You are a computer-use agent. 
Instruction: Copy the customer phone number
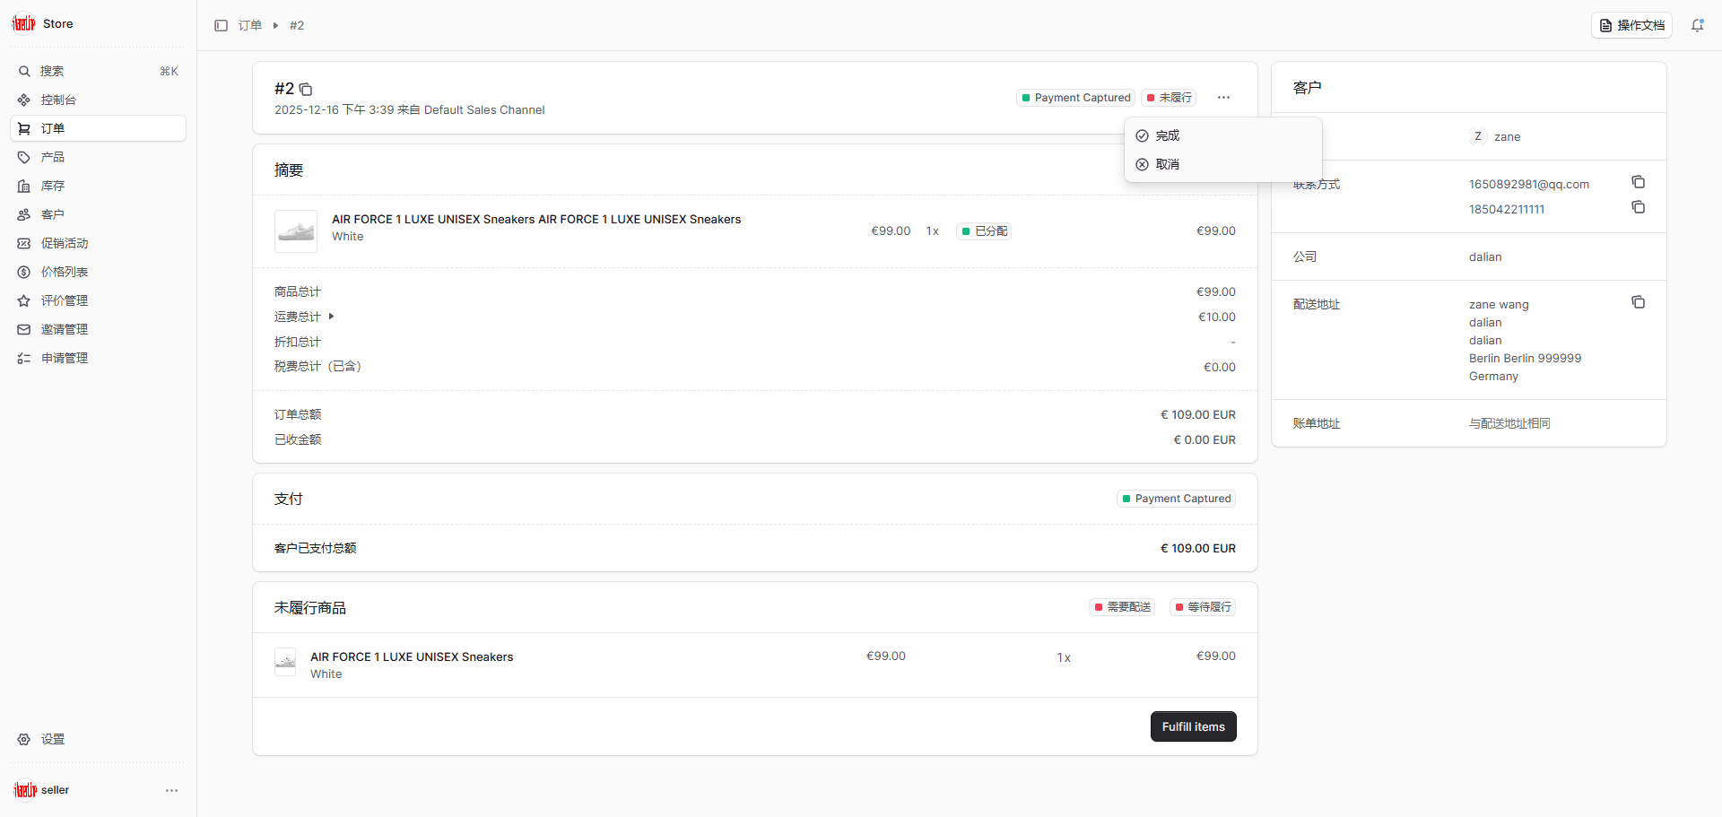[1638, 208]
